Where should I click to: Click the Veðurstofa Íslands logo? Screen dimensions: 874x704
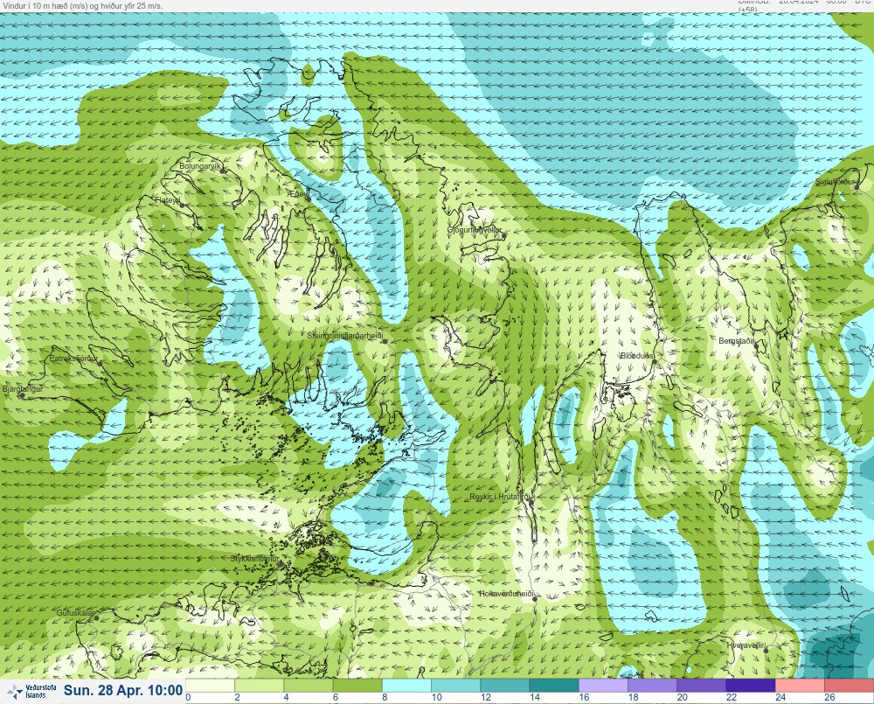click(32, 692)
